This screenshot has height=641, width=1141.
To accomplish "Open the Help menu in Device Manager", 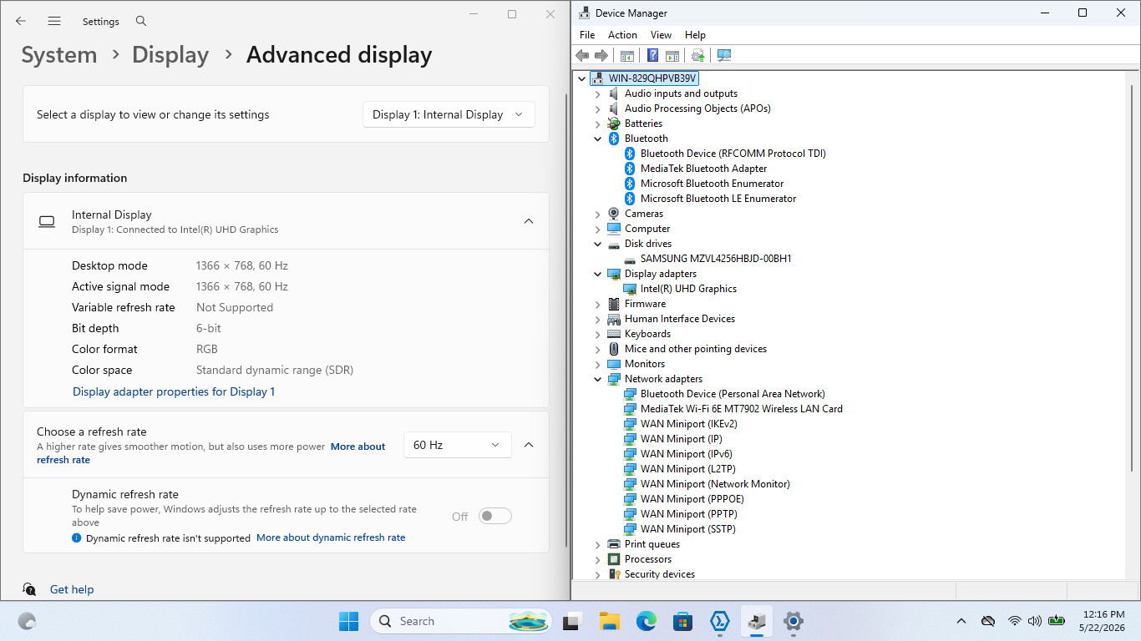I will point(695,35).
